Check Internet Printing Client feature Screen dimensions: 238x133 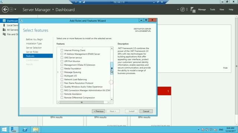(62, 50)
